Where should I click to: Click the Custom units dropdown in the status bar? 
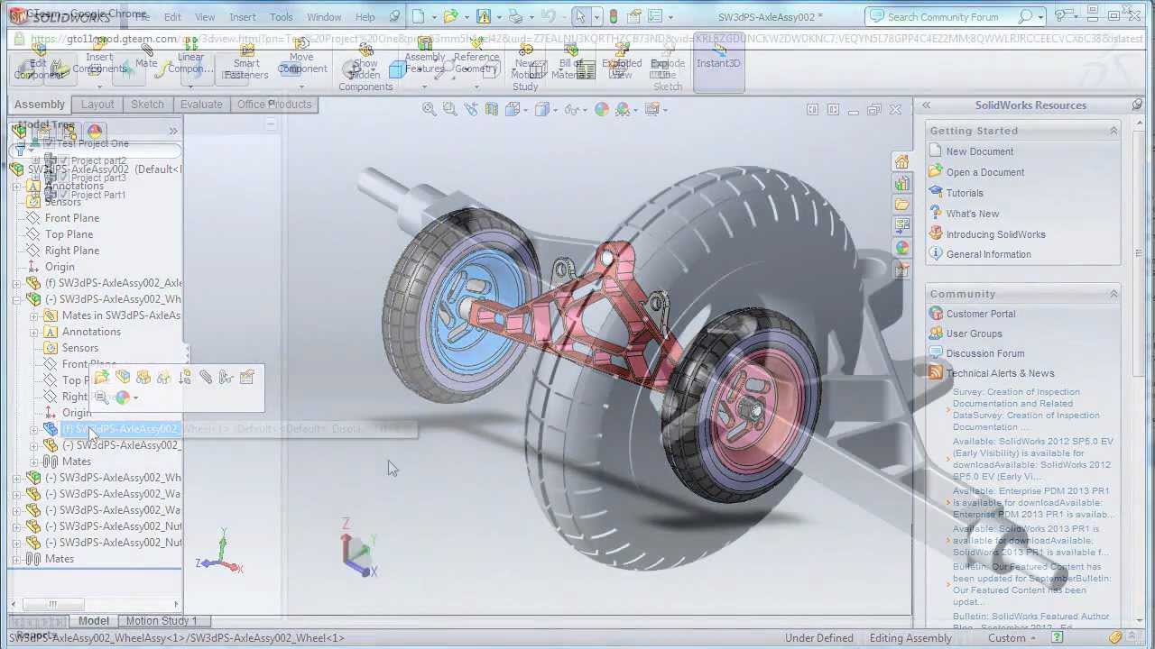[x=1013, y=638]
